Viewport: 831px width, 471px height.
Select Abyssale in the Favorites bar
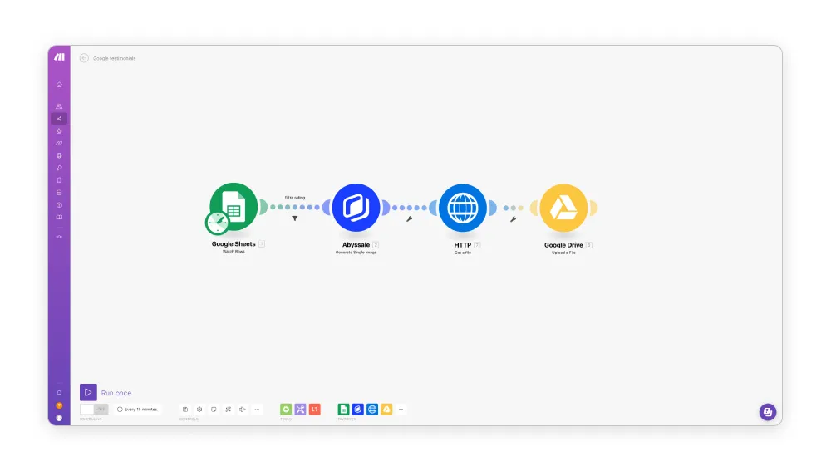357,409
